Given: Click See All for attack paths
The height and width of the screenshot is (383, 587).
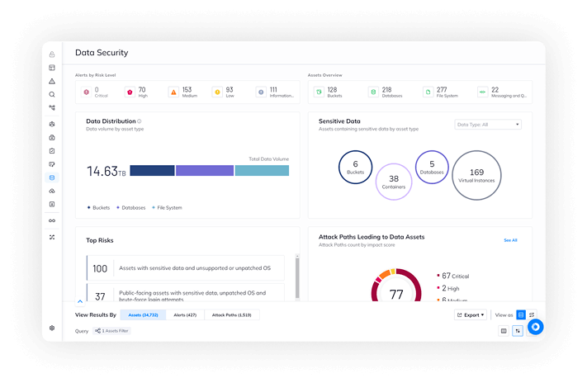Looking at the screenshot, I should [x=510, y=240].
